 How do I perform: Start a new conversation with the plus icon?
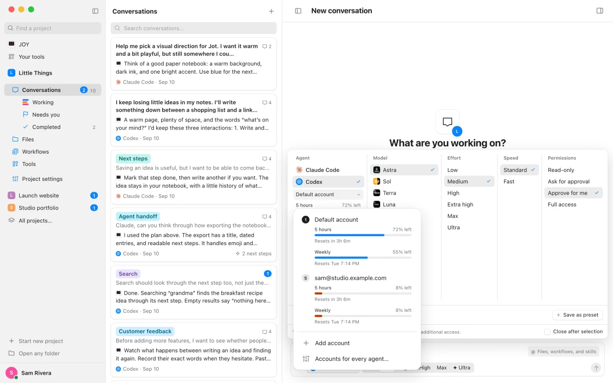pyautogui.click(x=271, y=11)
